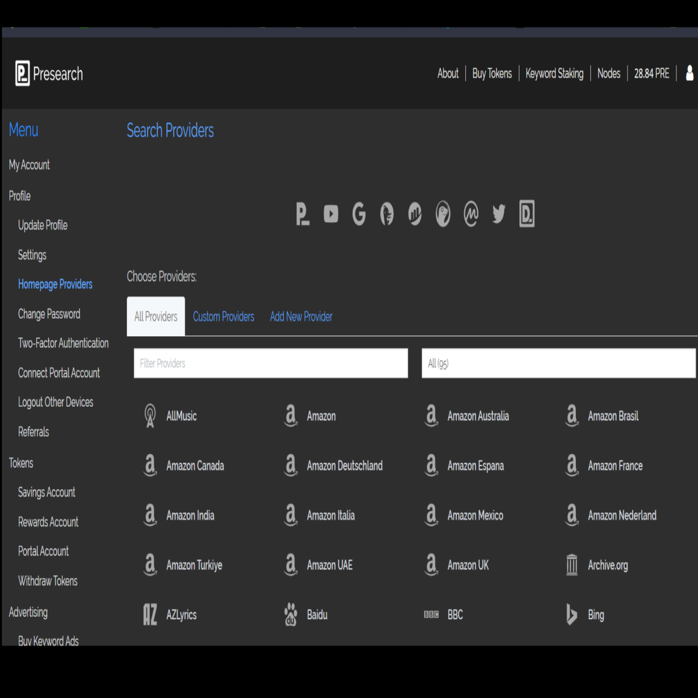Viewport: 698px width, 698px height.
Task: Open Keyword Staking in top navigation
Action: pos(554,73)
